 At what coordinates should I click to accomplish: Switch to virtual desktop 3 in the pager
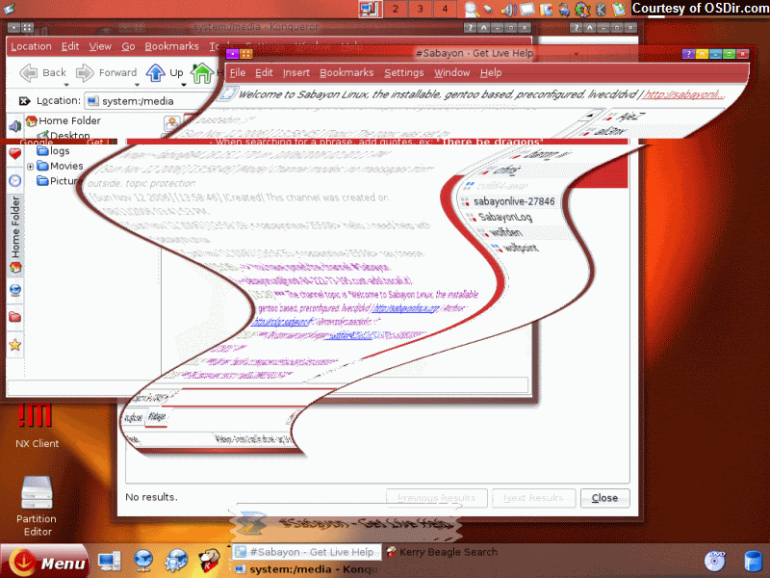(x=420, y=9)
